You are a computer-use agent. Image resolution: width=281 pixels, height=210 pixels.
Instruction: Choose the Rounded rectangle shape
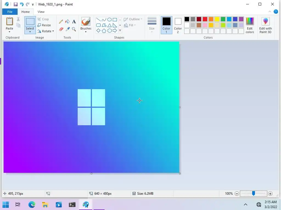(99, 25)
